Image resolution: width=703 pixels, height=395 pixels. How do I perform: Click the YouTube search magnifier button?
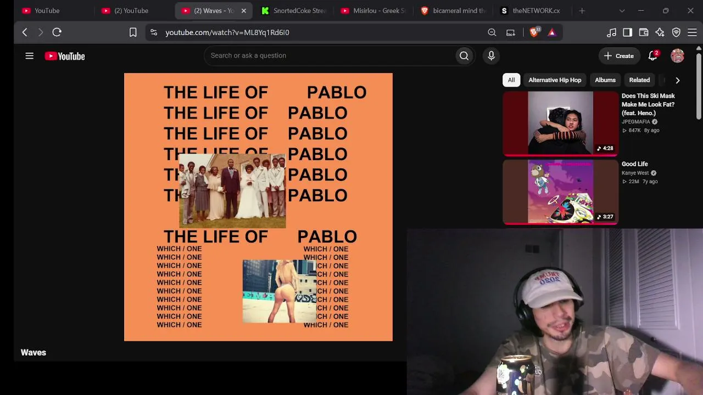click(x=464, y=55)
